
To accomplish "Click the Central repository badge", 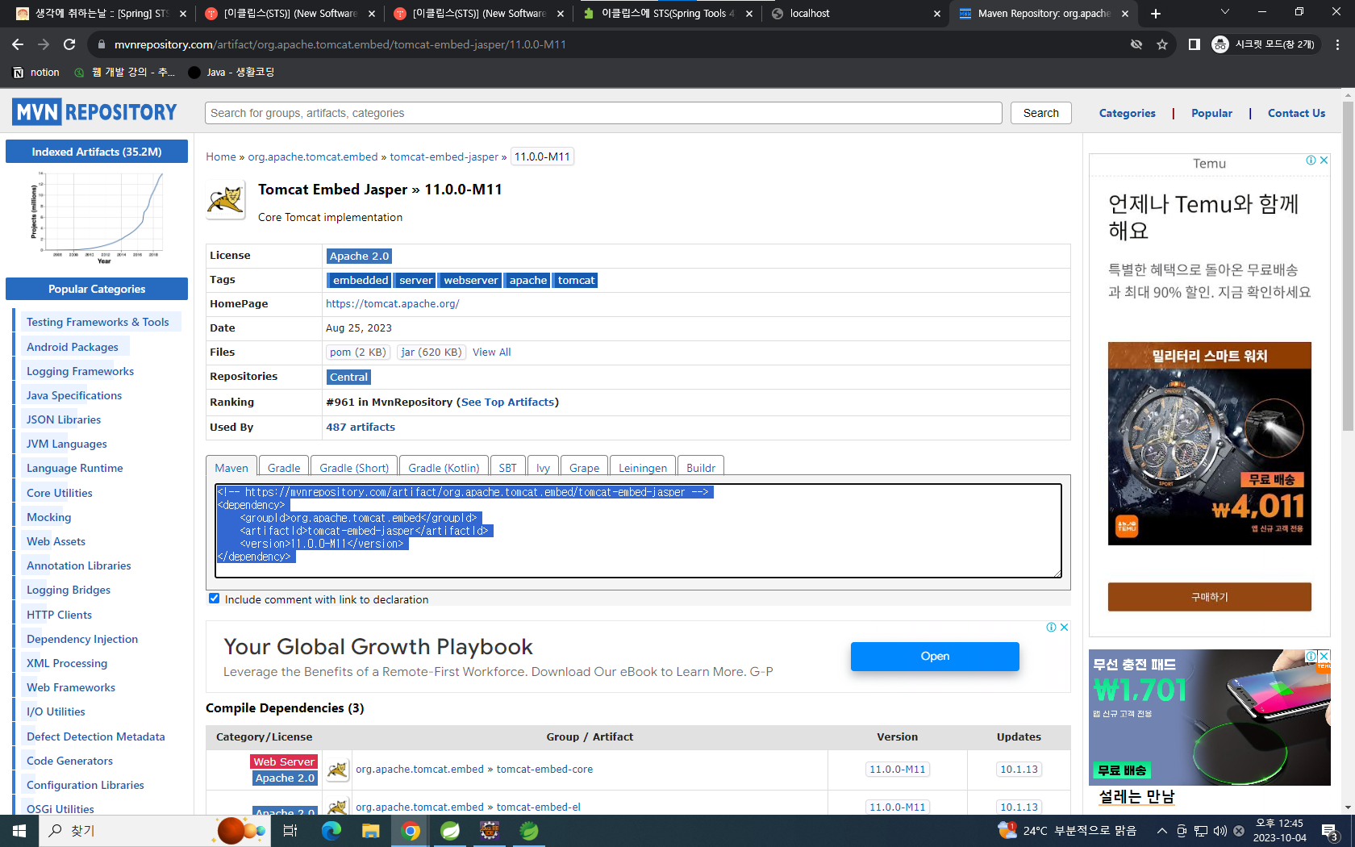I will point(348,377).
